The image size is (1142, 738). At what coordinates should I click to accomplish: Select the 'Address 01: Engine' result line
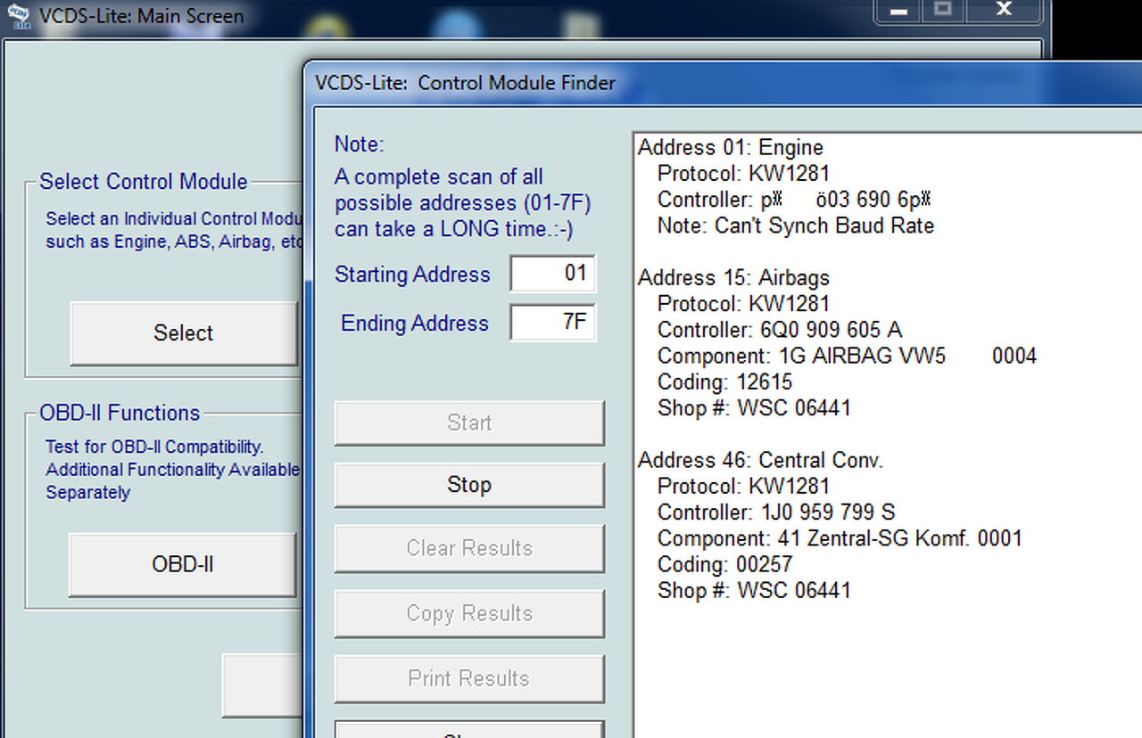[731, 148]
